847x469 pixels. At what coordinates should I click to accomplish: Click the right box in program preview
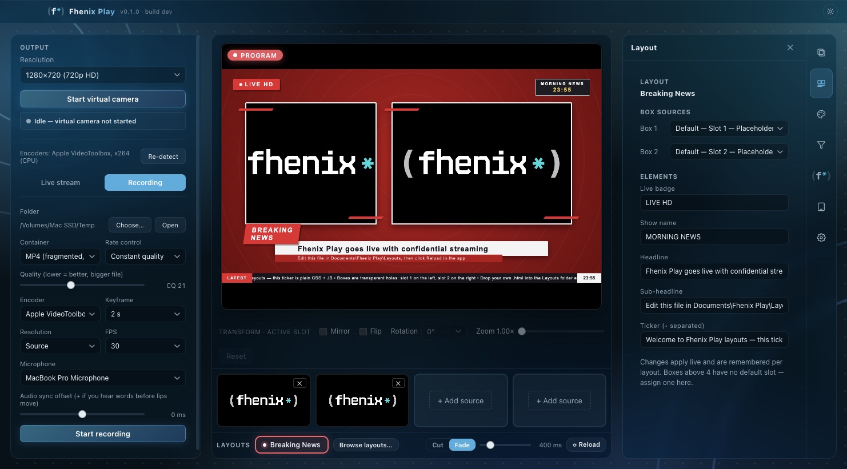tap(482, 163)
